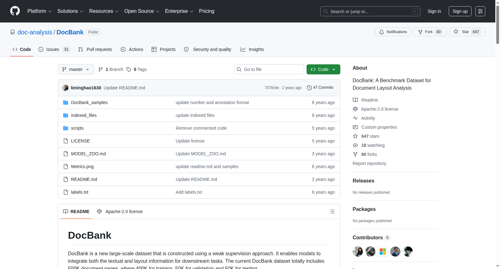This screenshot has height=269, width=500.
Task: Click the README outline list icon
Action: [x=332, y=212]
